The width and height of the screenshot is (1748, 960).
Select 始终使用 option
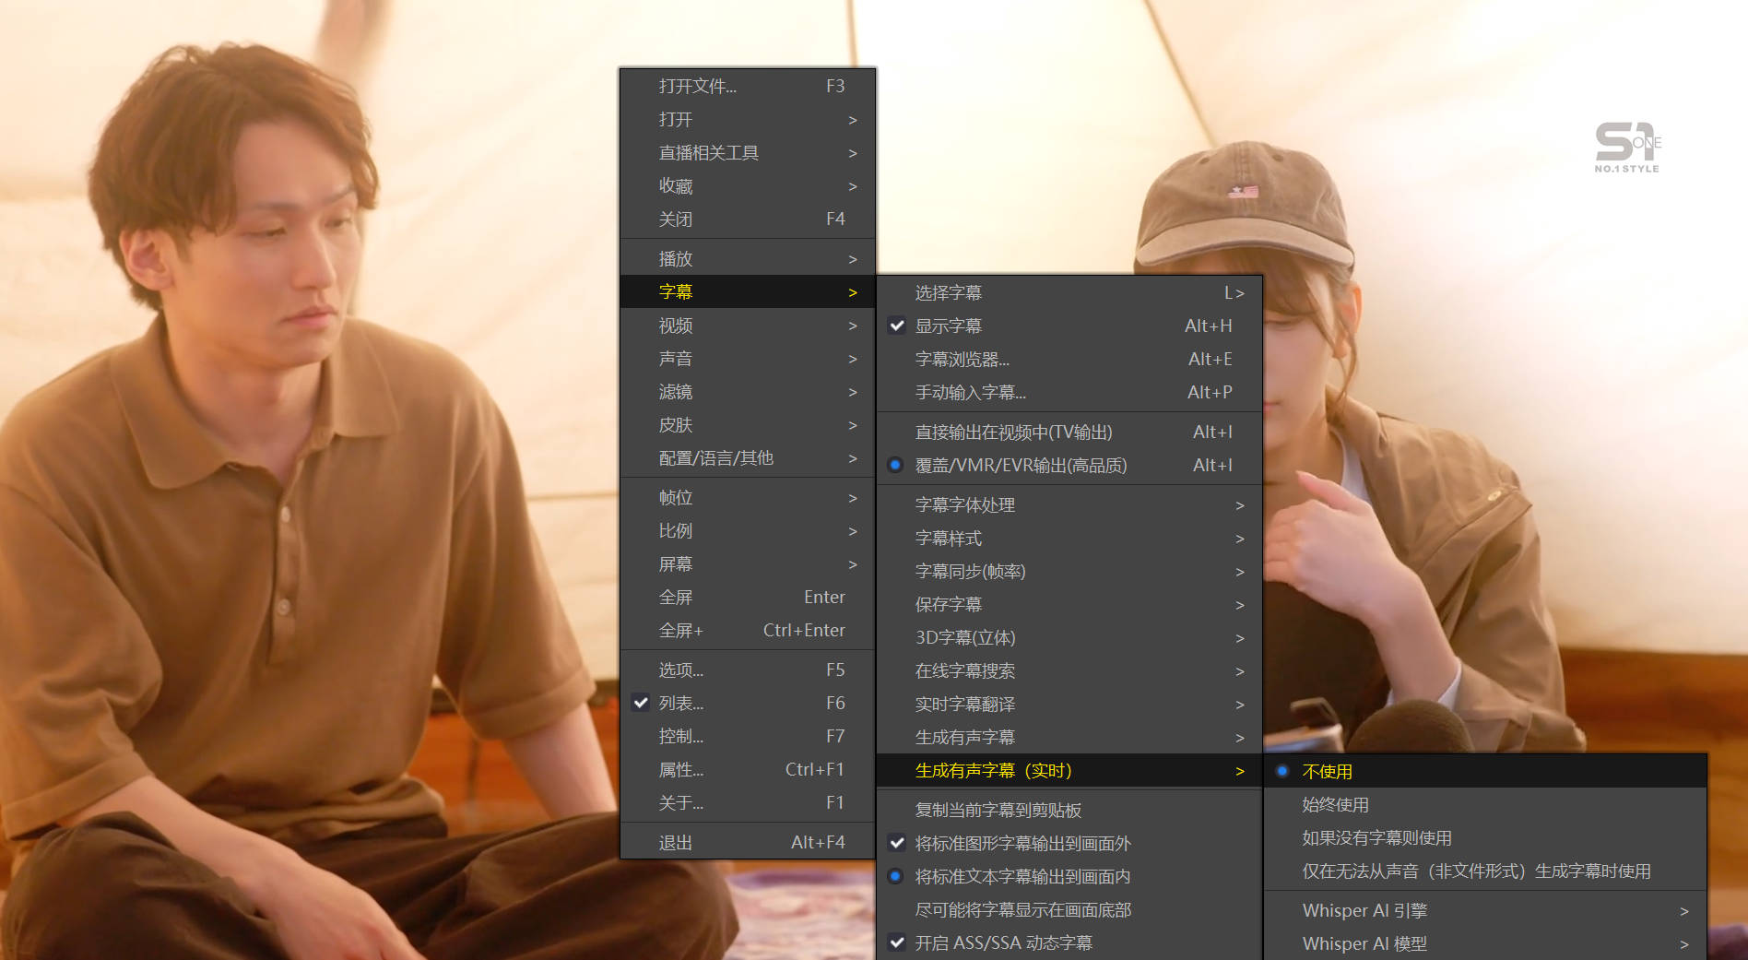(x=1485, y=805)
